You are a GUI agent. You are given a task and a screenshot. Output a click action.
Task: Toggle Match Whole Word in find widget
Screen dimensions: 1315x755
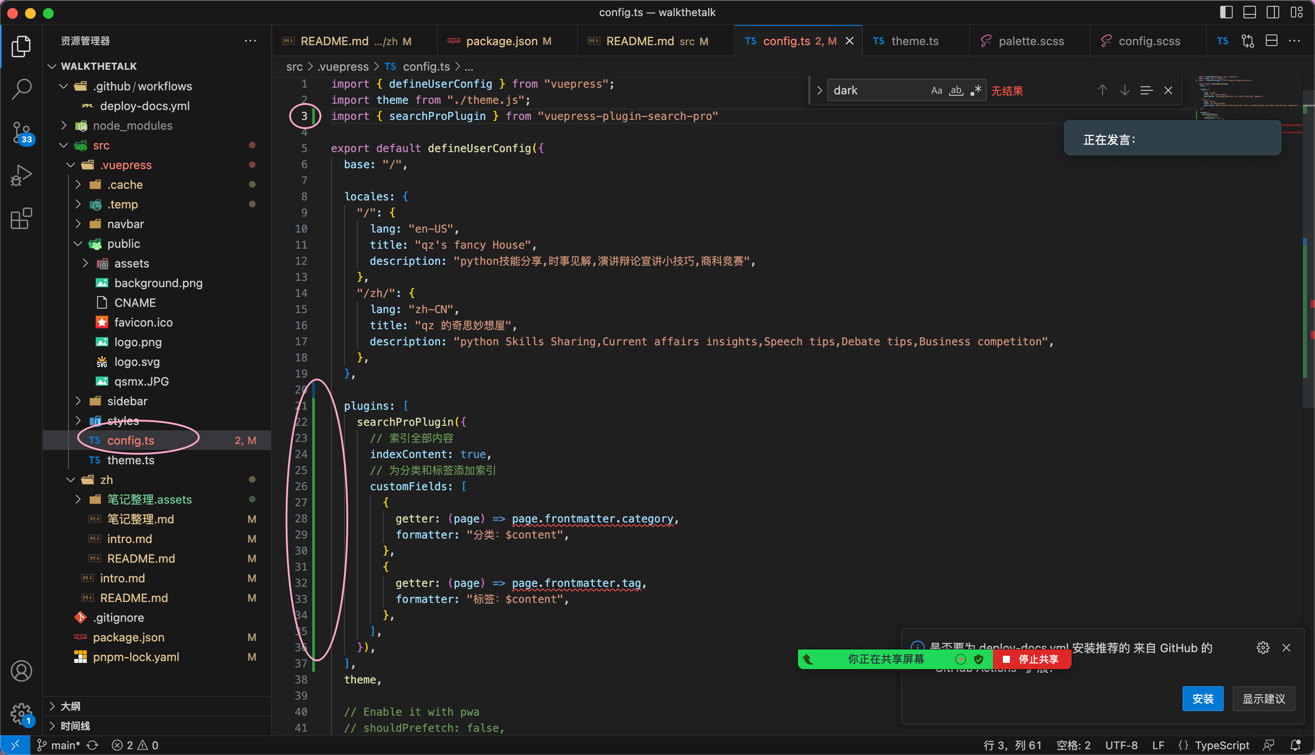pos(956,90)
